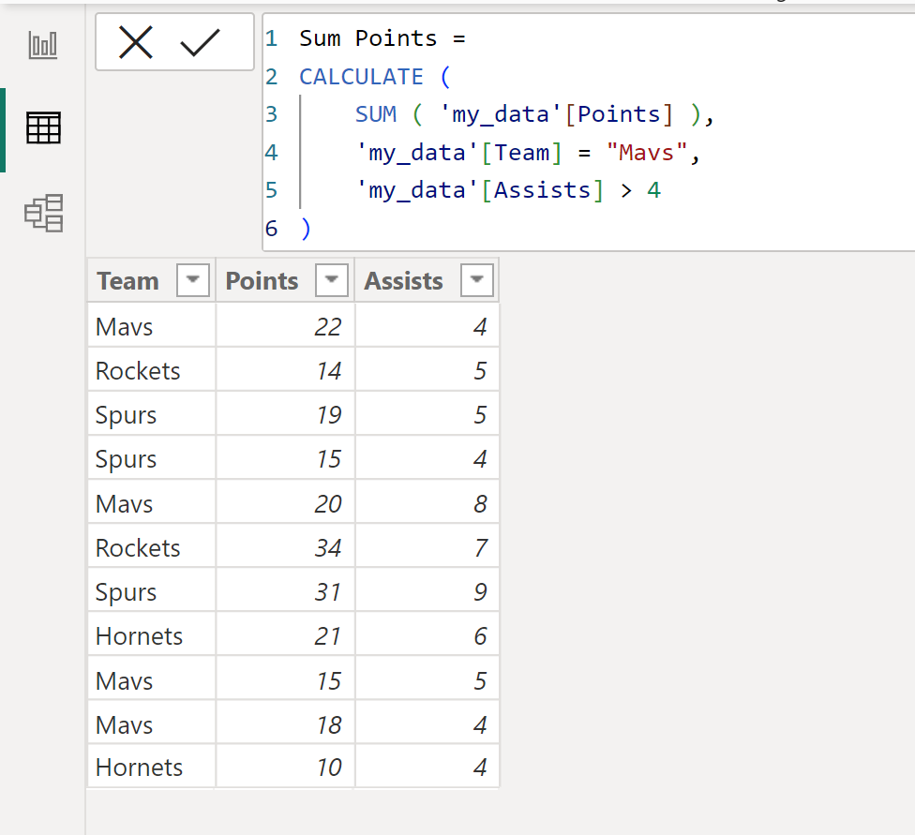The height and width of the screenshot is (835, 915).
Task: Select the Assists column header
Action: pos(403,279)
